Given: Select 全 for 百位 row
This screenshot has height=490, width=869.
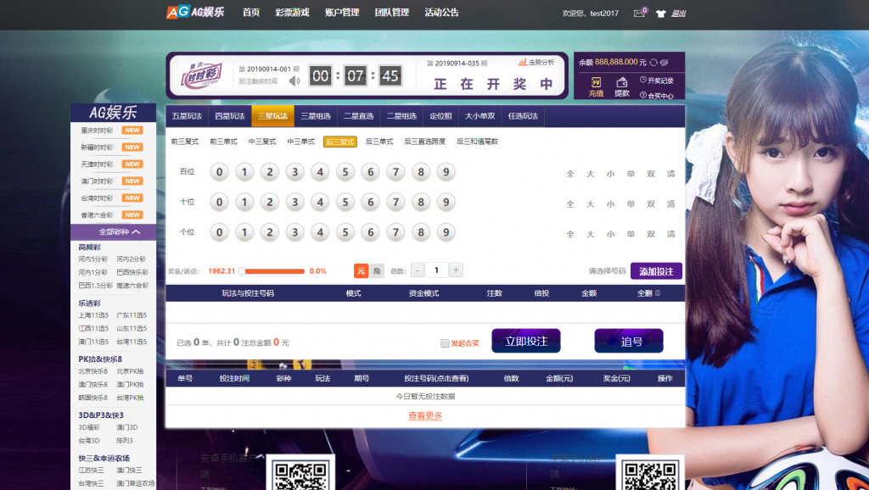Looking at the screenshot, I should click(x=570, y=174).
